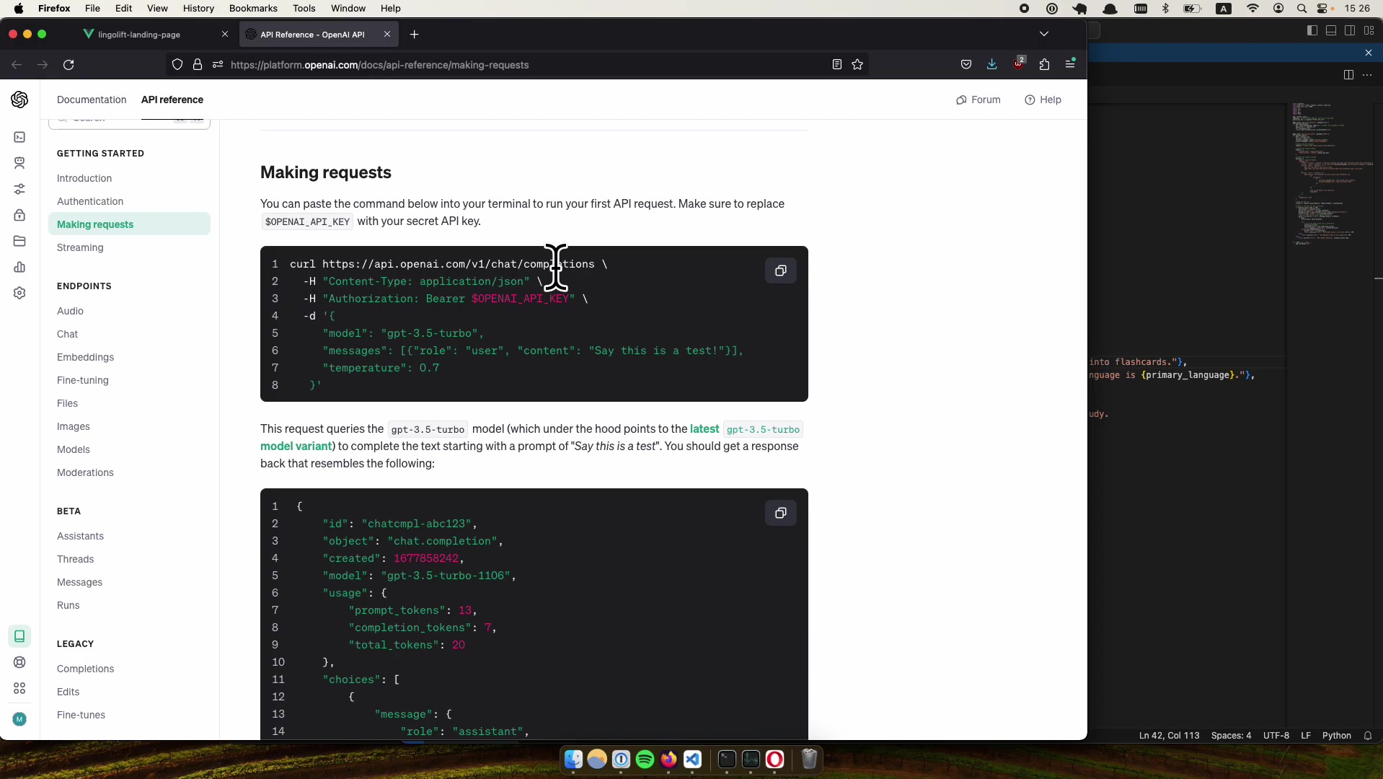Copy the curl code snippet
This screenshot has height=779, width=1383.
tap(780, 271)
